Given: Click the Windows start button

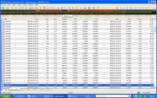Looking at the screenshot, I should click(6, 96).
